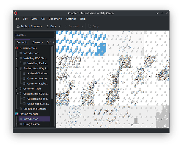The height and width of the screenshot is (148, 182).
Task: Focus the Search input field
Action: pos(34,35)
